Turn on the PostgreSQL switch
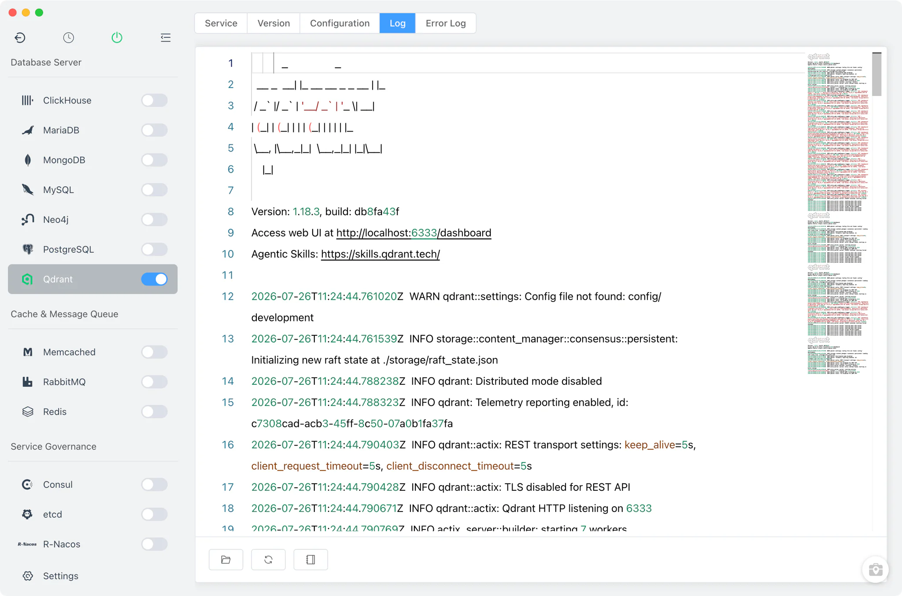 (x=154, y=250)
